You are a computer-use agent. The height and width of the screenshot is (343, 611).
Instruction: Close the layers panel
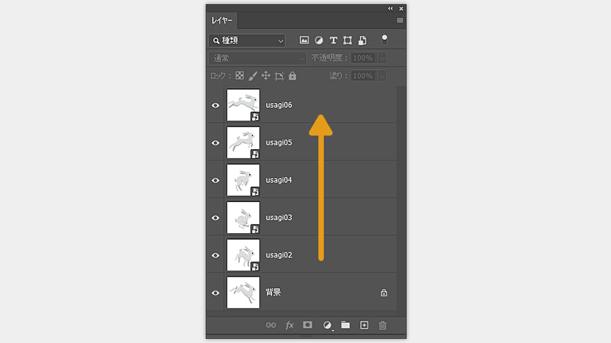coord(401,9)
